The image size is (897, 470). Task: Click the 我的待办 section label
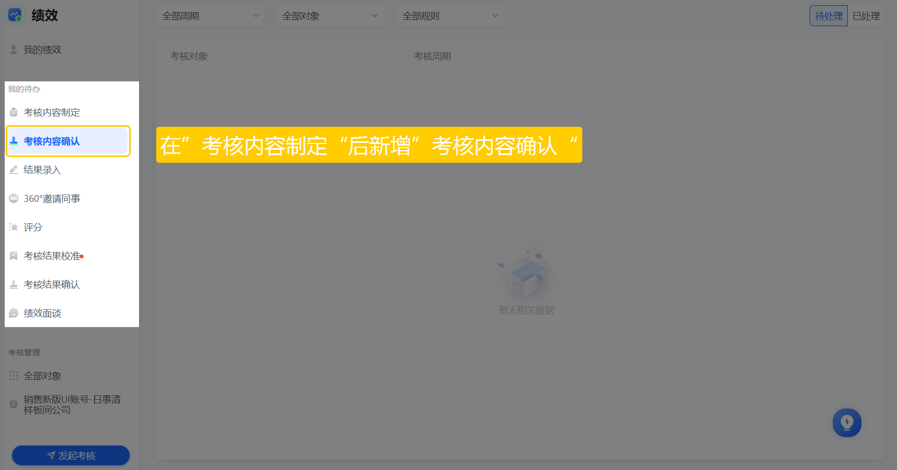[24, 89]
